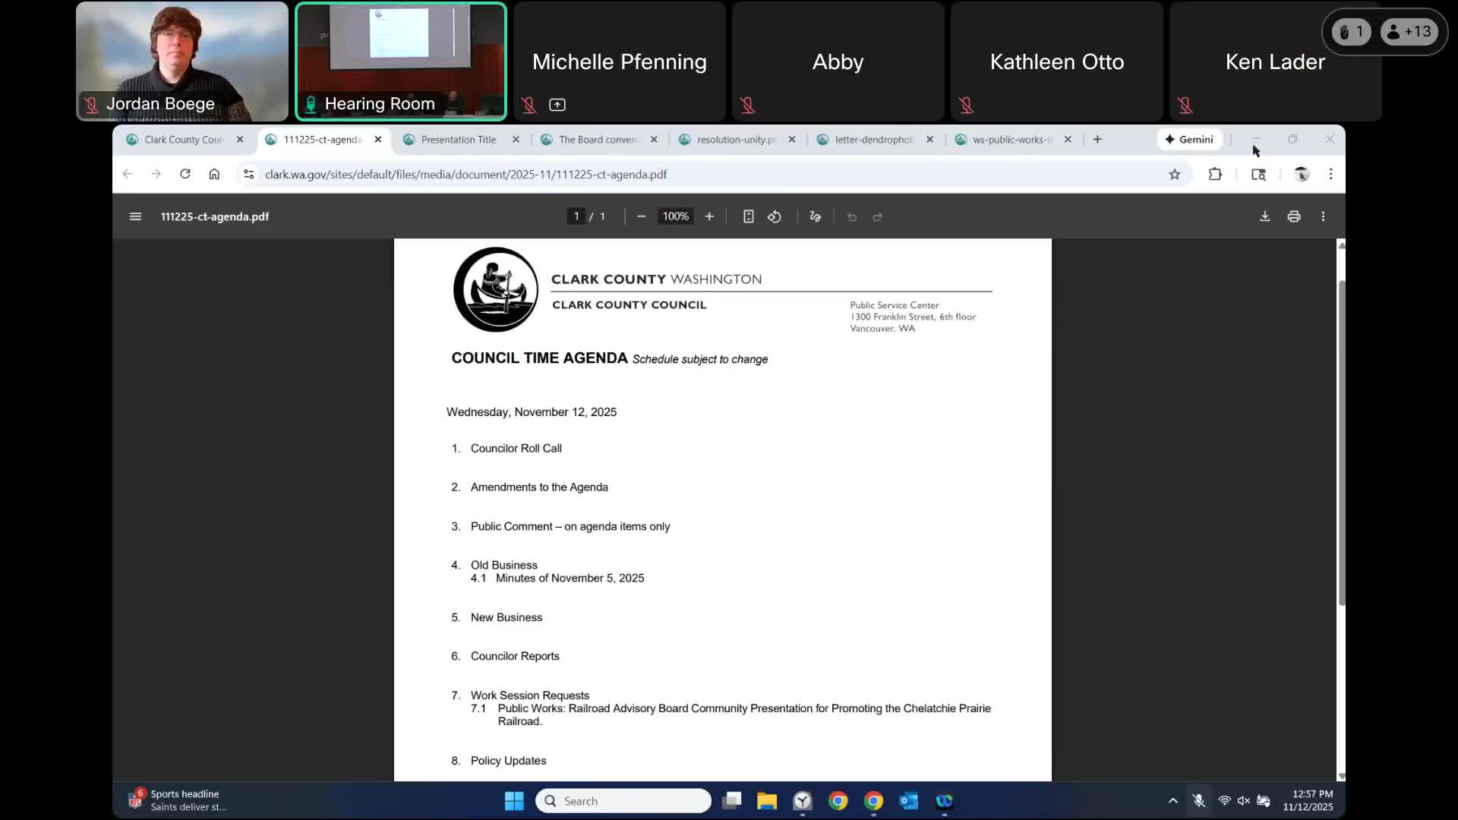
Task: Open the browser extensions puzzle icon
Action: coord(1215,174)
